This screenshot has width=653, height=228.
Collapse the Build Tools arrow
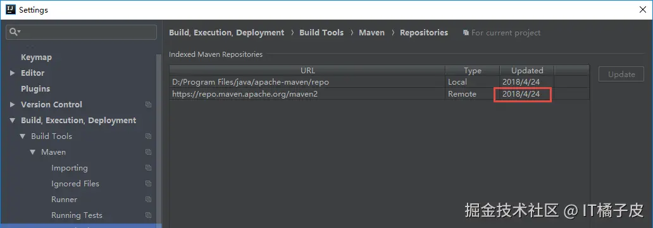point(23,136)
